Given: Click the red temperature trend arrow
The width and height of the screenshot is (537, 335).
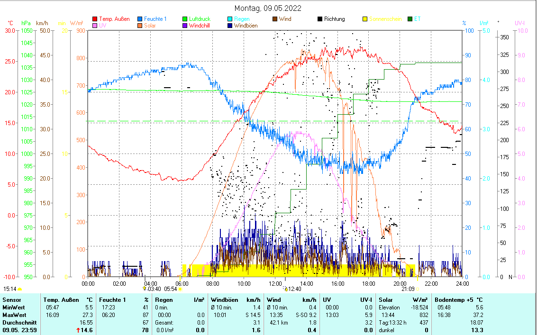Looking at the screenshot, I should point(78,330).
